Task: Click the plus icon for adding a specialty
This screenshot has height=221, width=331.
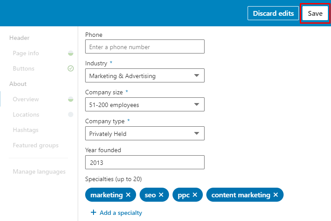Action: [94, 212]
